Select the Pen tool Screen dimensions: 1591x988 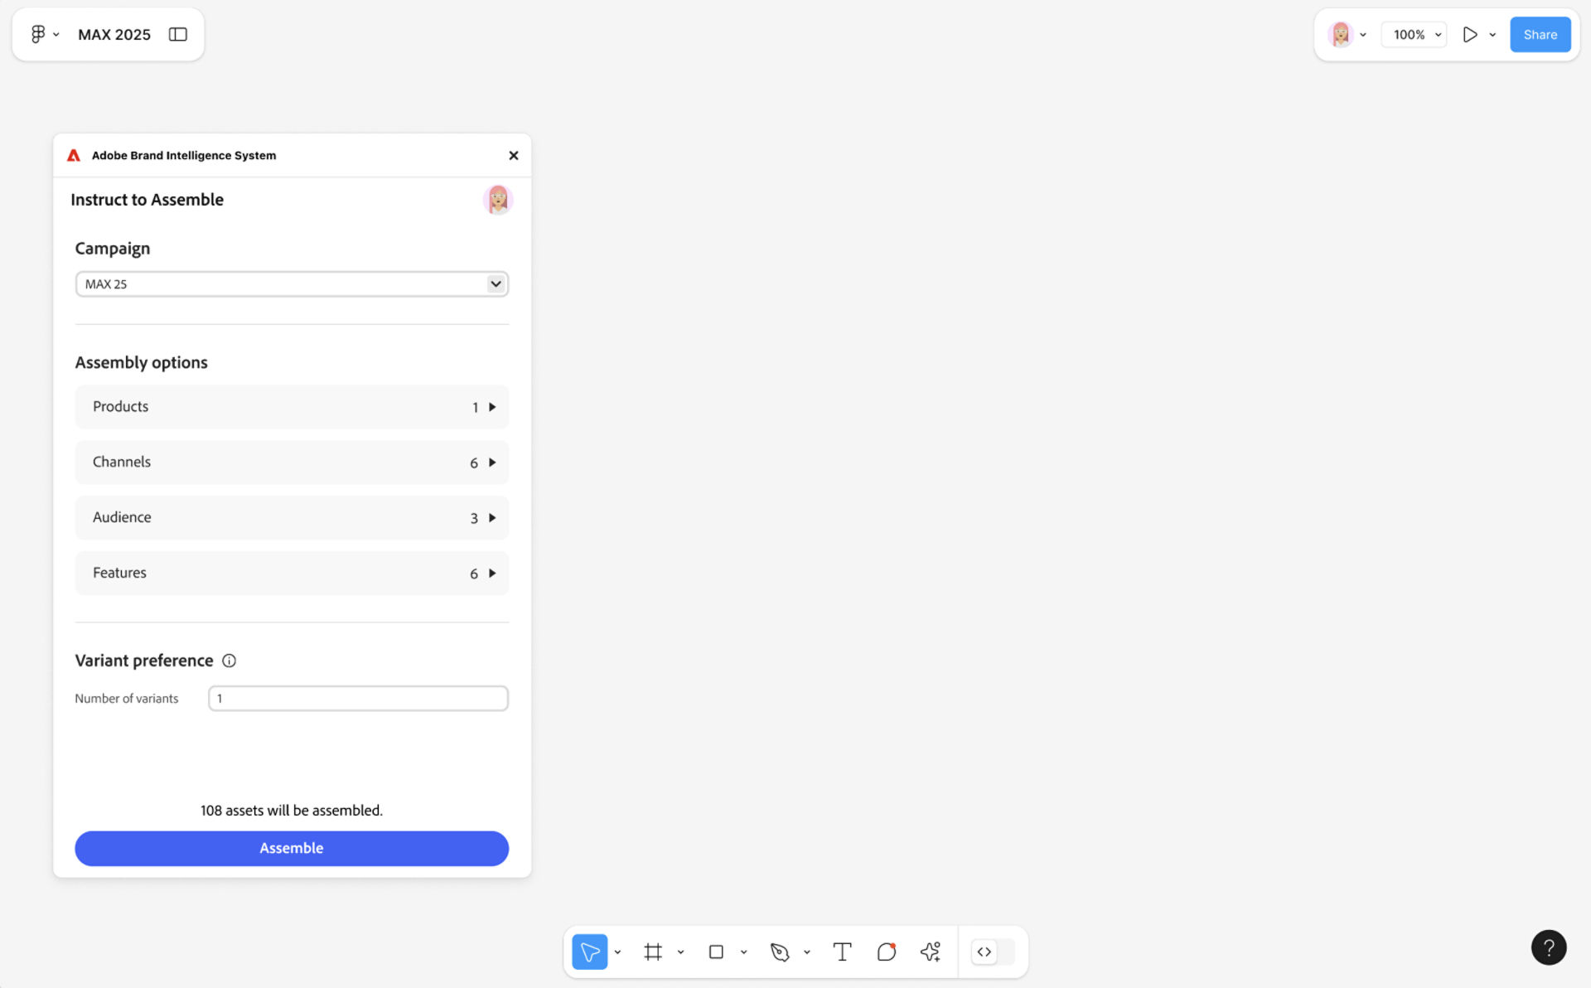tap(780, 952)
